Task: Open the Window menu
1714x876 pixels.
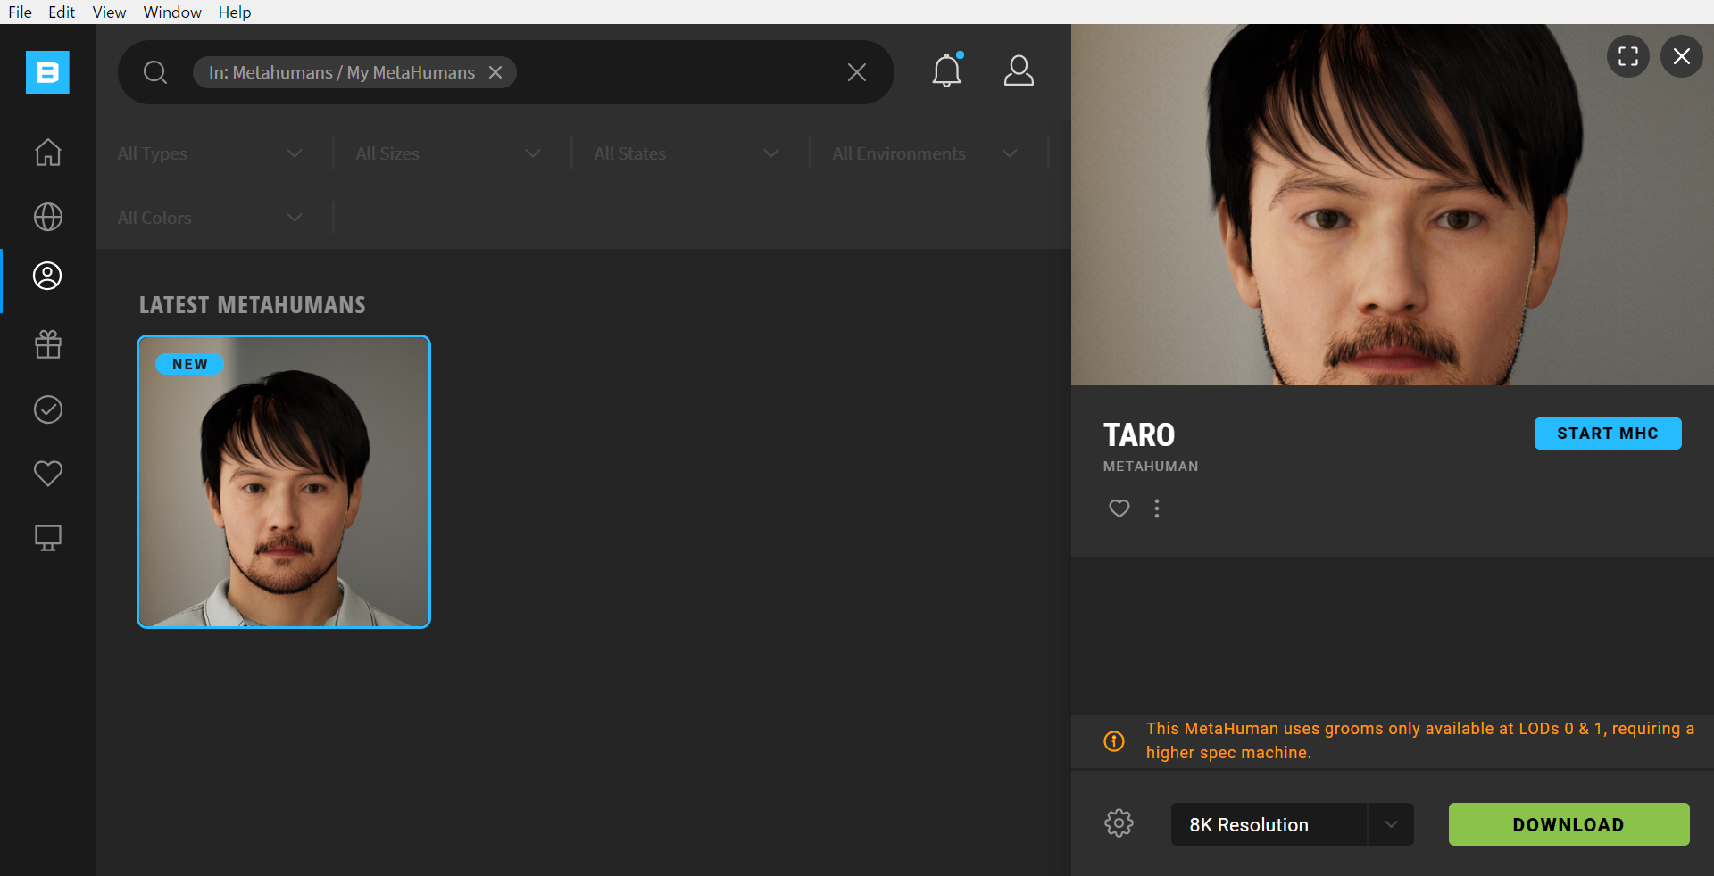Action: 172,12
